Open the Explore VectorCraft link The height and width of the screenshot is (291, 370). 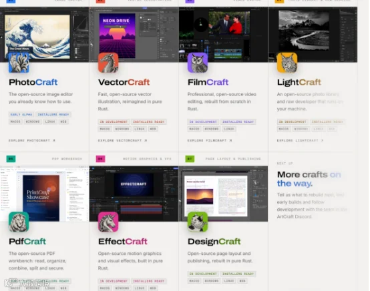[x=122, y=140]
